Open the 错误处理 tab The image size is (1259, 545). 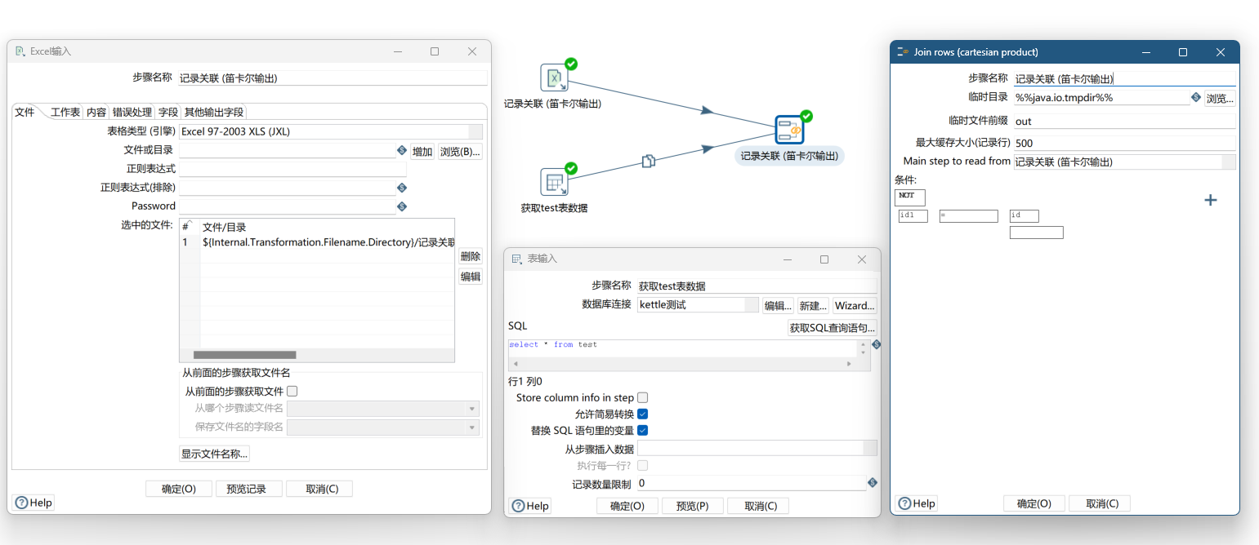tap(132, 113)
